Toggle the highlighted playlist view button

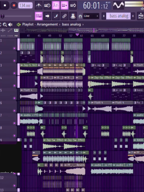[x=39, y=16]
